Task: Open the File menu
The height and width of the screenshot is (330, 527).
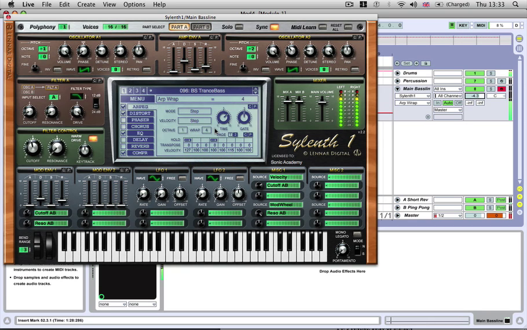Action: coord(46,5)
